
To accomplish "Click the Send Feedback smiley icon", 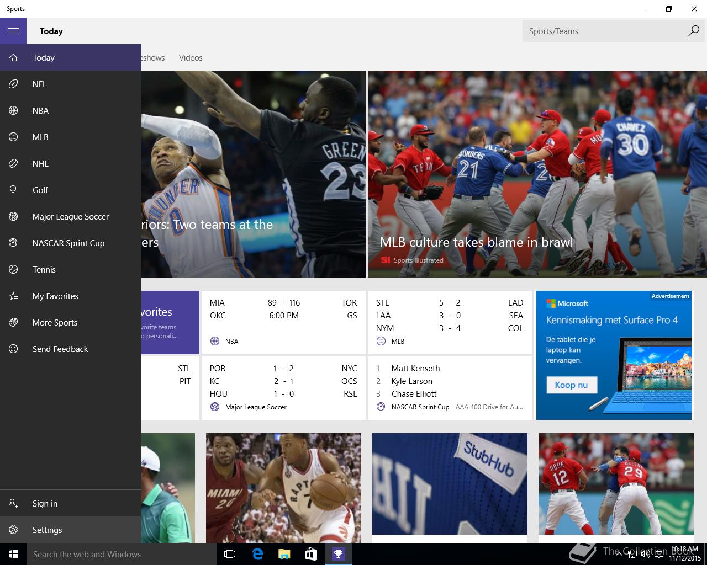I will (13, 349).
